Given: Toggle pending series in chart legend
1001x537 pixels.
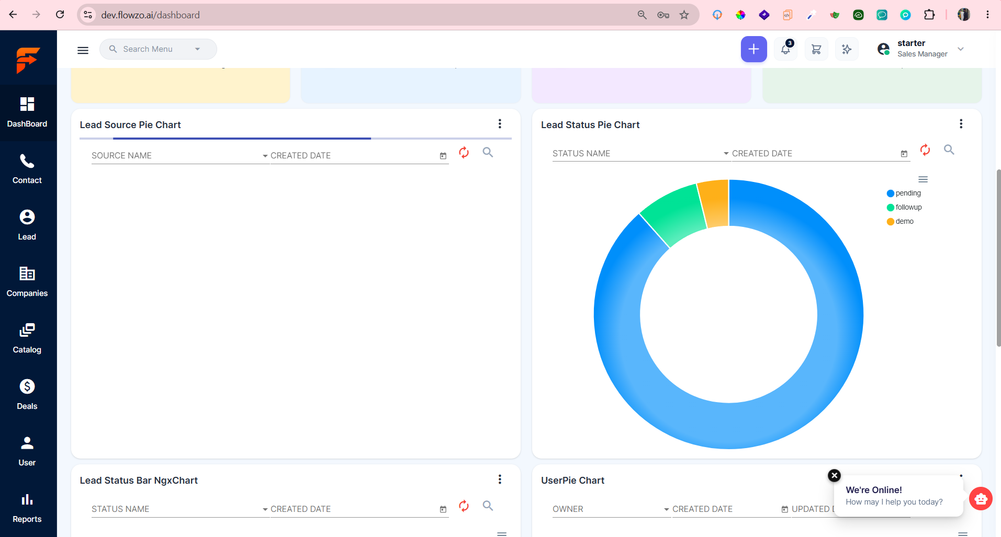Looking at the screenshot, I should click(x=904, y=193).
